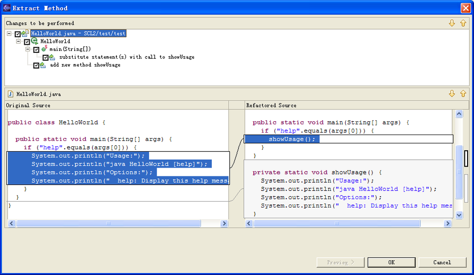Click println("Usage:") line in Original Source
The width and height of the screenshot is (474, 275).
(88, 156)
